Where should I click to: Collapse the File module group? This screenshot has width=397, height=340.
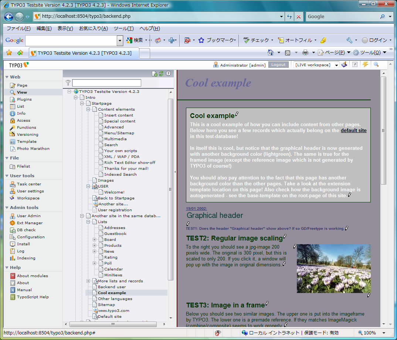[x=7, y=158]
